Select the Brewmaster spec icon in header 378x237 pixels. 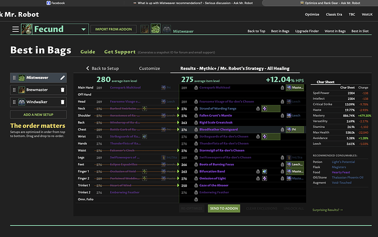(145, 29)
